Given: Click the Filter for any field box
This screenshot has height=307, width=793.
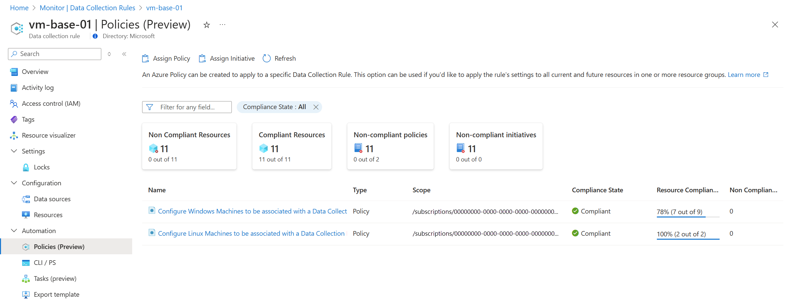Looking at the screenshot, I should point(187,107).
